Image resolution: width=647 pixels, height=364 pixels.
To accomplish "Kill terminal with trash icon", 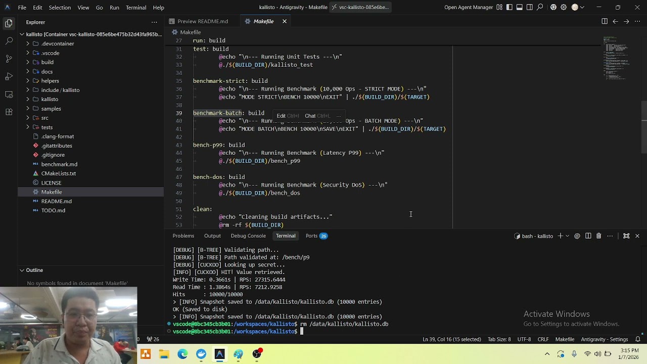I will [x=599, y=236].
